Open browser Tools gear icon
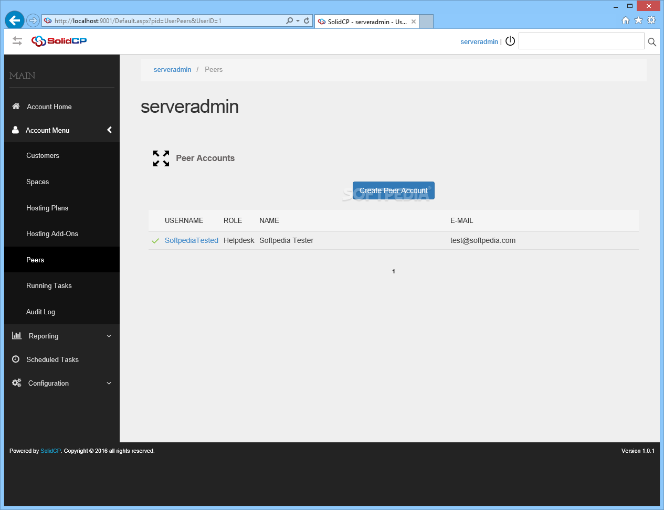This screenshot has width=664, height=510. (x=651, y=20)
